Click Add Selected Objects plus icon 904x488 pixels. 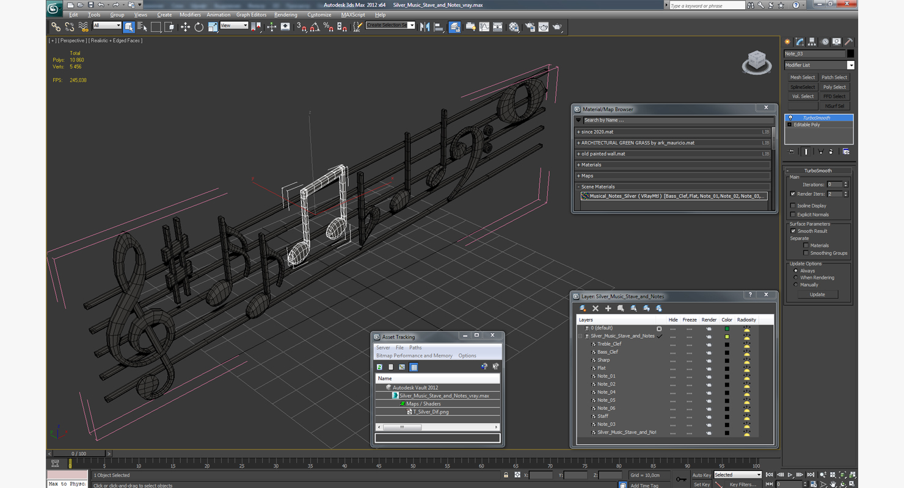pyautogui.click(x=608, y=309)
